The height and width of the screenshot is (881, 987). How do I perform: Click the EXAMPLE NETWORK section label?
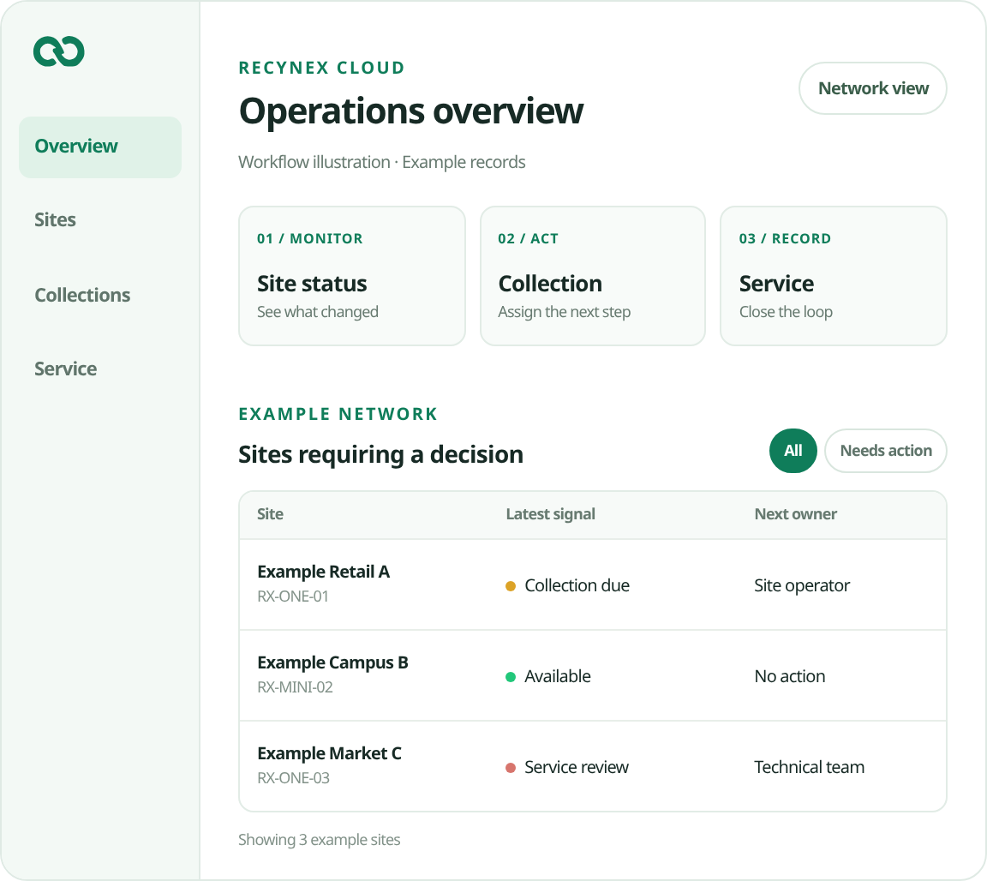click(x=338, y=415)
